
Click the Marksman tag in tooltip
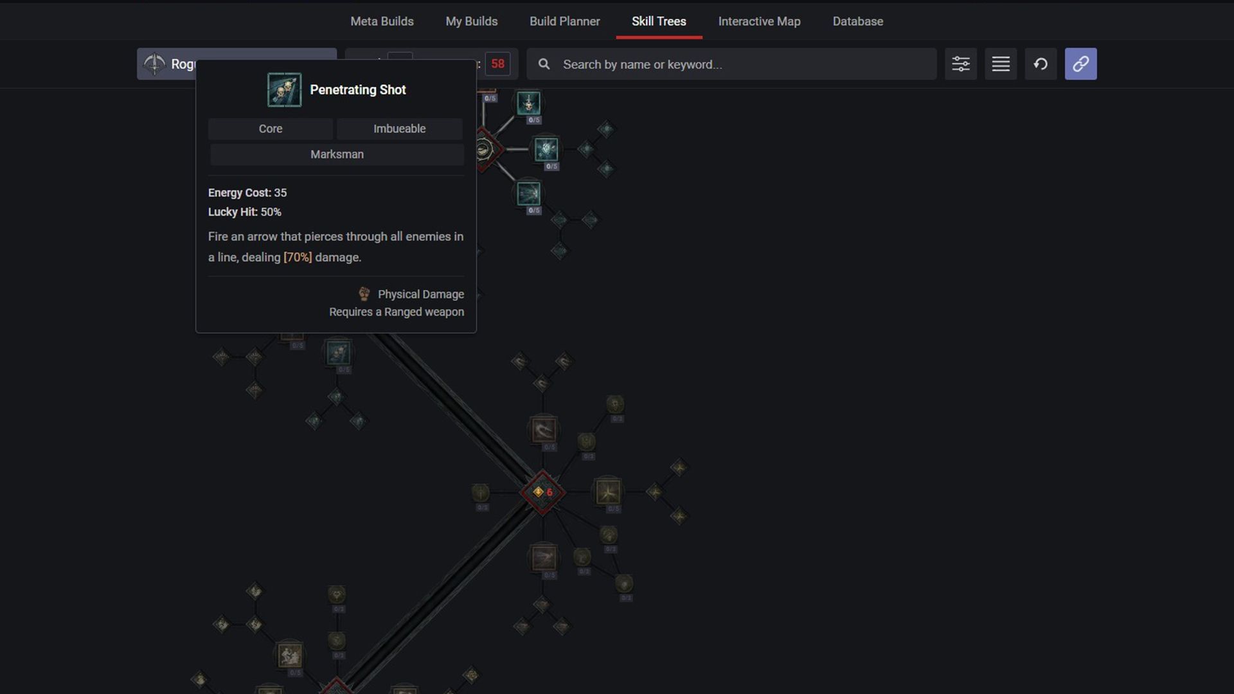point(337,154)
